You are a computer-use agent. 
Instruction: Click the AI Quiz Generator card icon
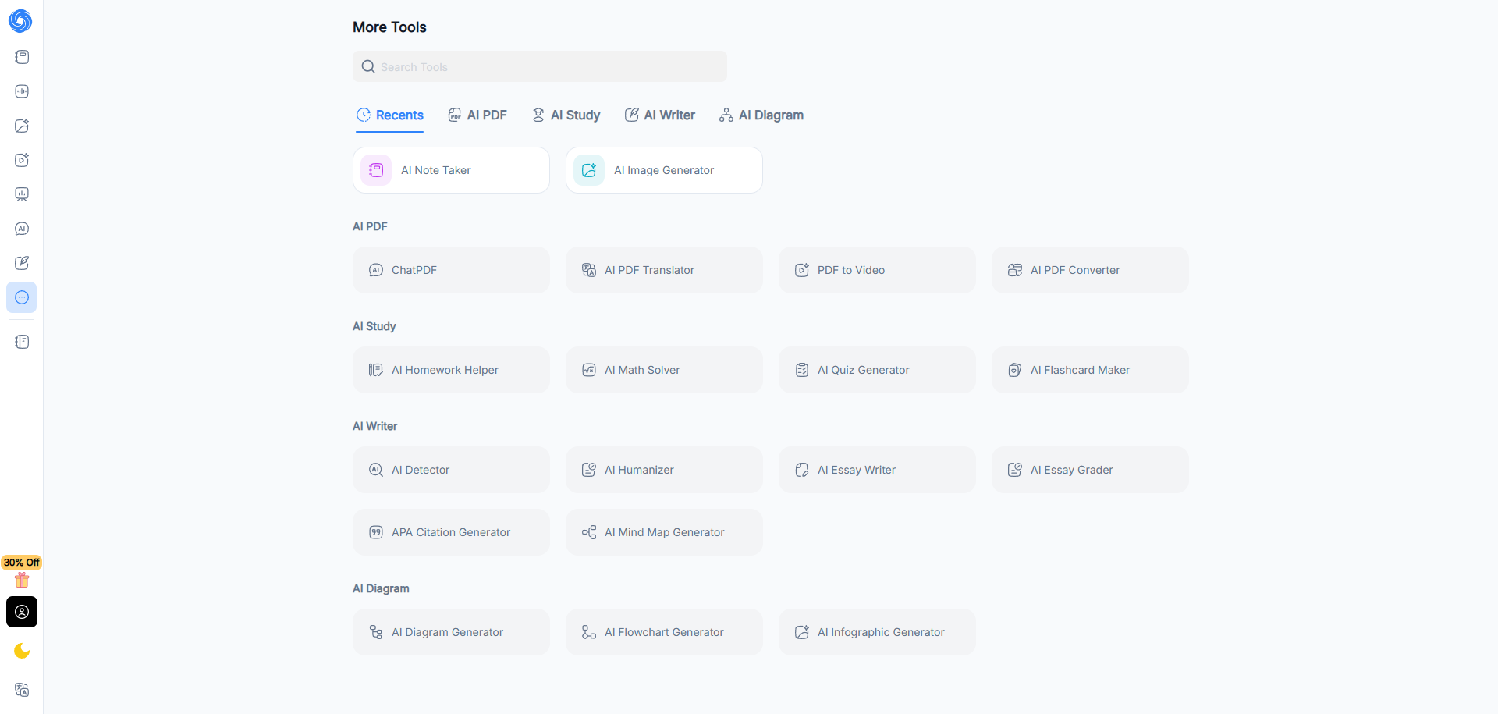802,370
